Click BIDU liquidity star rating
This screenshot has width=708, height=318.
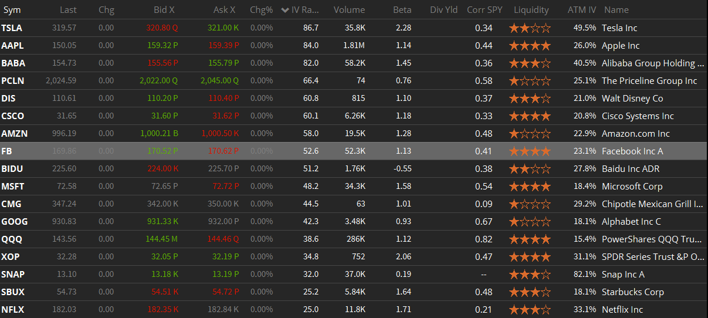click(x=530, y=168)
